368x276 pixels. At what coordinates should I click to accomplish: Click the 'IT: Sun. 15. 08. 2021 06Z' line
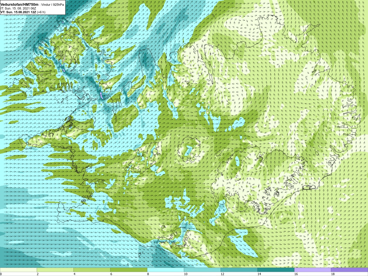pos(18,9)
